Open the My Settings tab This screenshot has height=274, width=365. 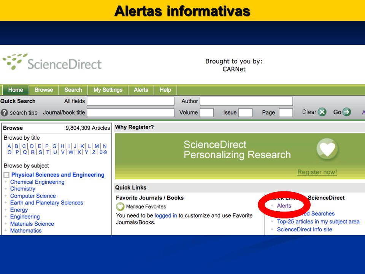point(108,90)
